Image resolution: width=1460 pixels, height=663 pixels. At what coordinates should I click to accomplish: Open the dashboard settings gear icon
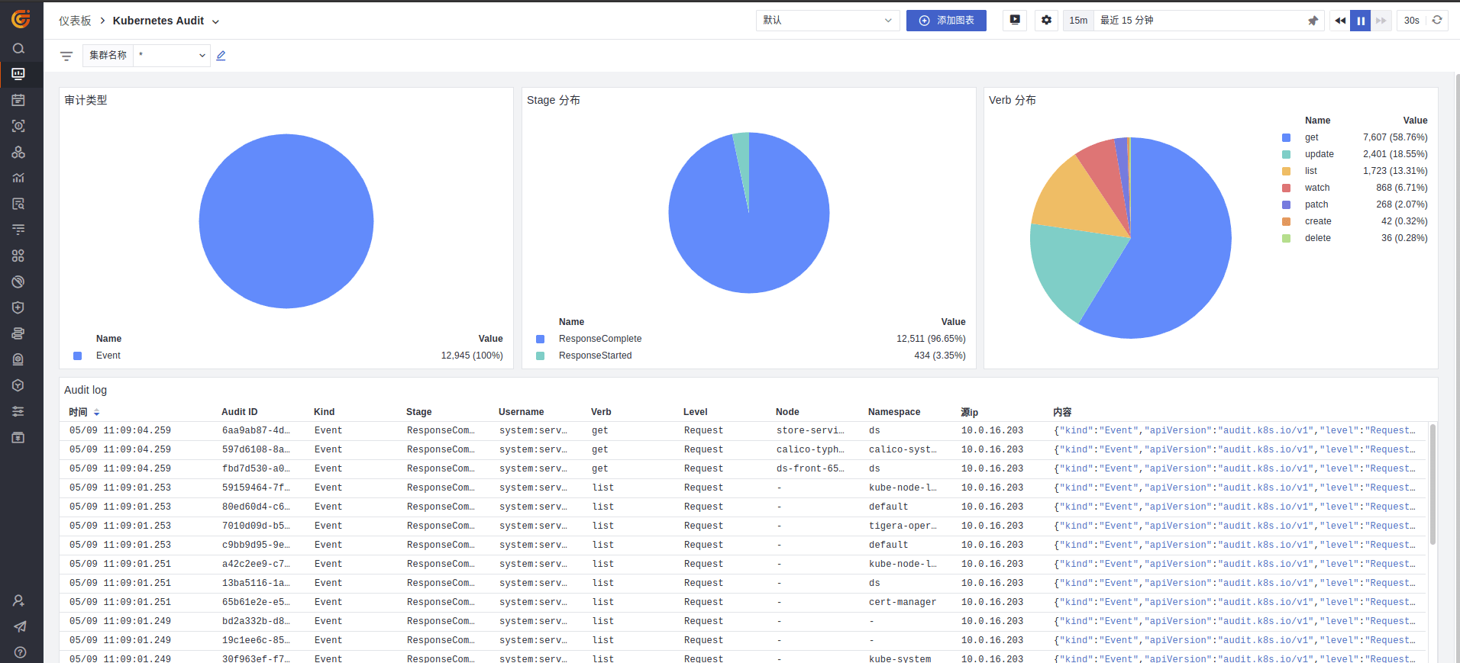tap(1046, 20)
